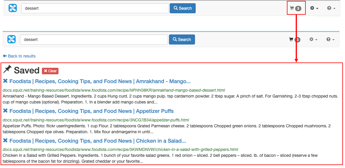
Task: Expand the help question-mark menu in the upper header
Action: (331, 8)
